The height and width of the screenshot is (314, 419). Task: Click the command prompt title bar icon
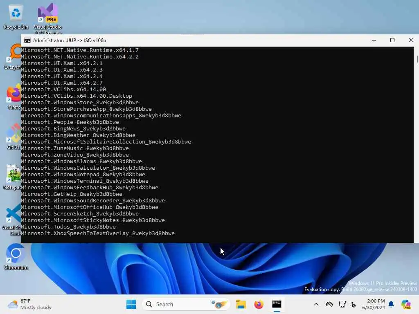click(27, 40)
